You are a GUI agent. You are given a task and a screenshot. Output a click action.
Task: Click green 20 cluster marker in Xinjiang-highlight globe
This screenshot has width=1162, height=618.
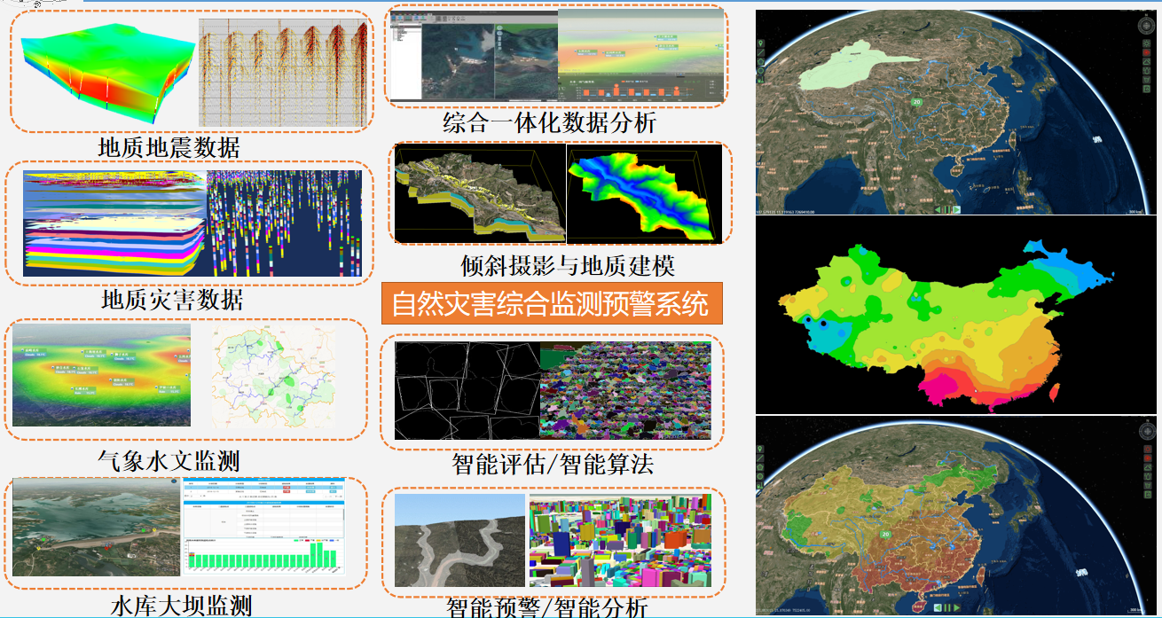coord(916,102)
